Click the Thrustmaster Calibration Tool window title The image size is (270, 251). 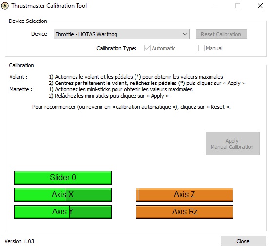tap(49, 6)
